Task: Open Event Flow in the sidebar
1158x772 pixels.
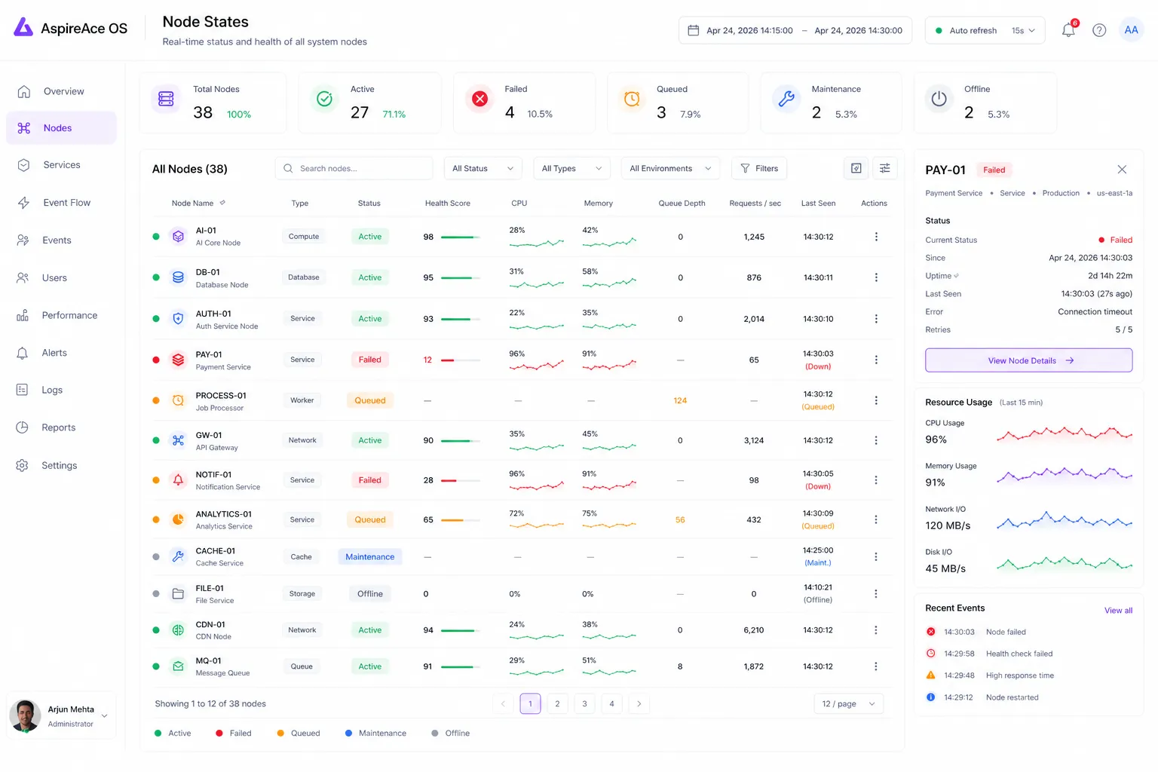Action: pyautogui.click(x=62, y=202)
